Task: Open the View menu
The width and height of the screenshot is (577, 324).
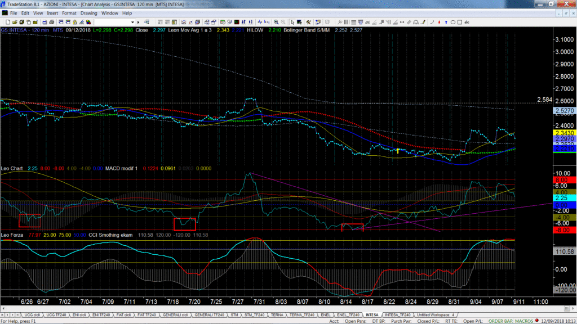Action: pyautogui.click(x=38, y=13)
